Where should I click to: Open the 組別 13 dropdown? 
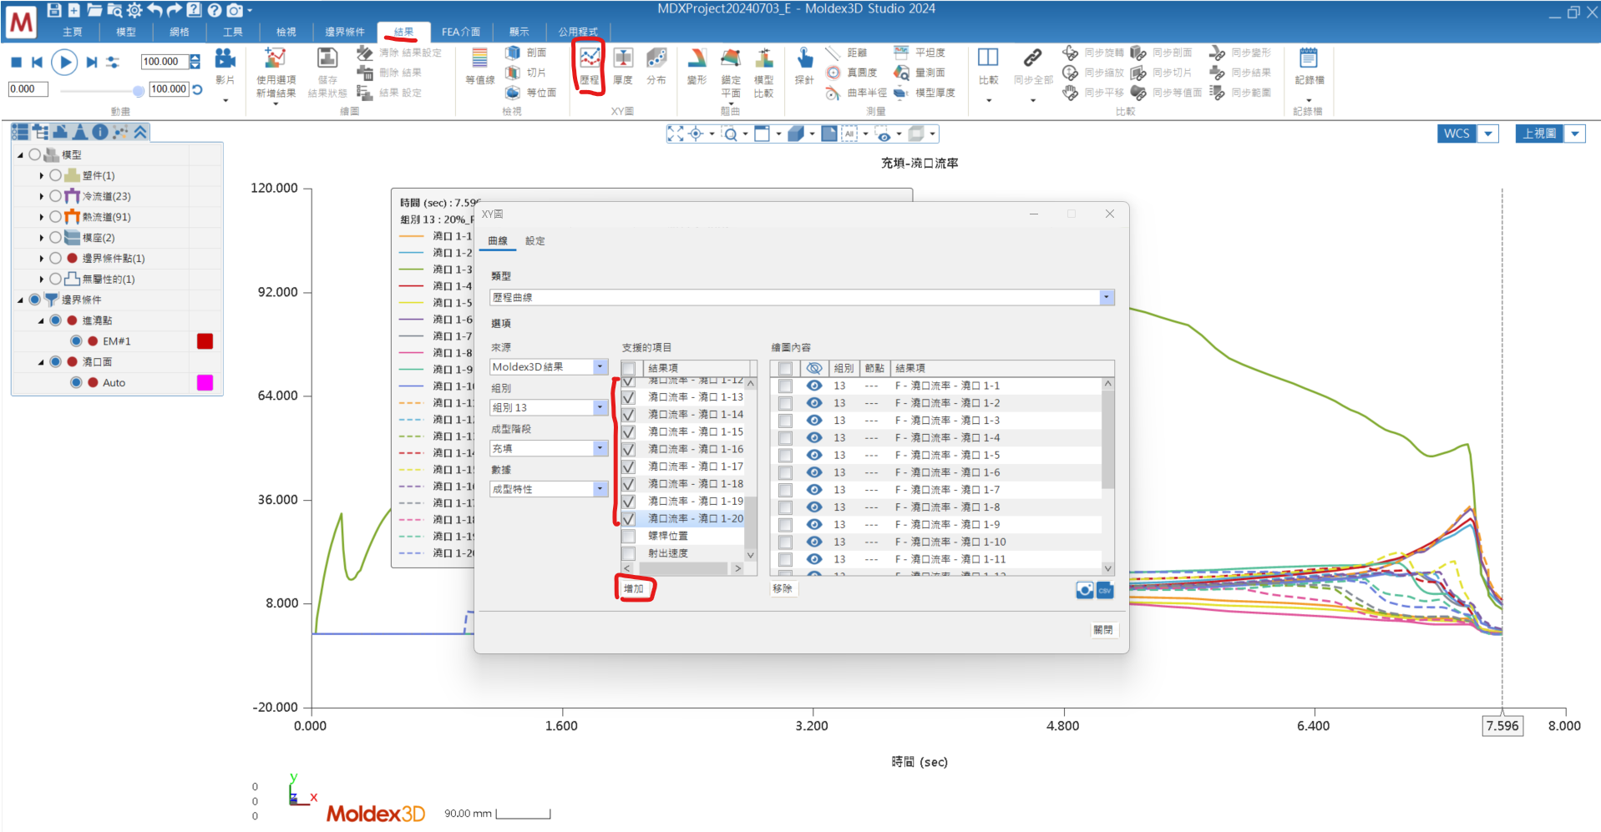pos(600,408)
